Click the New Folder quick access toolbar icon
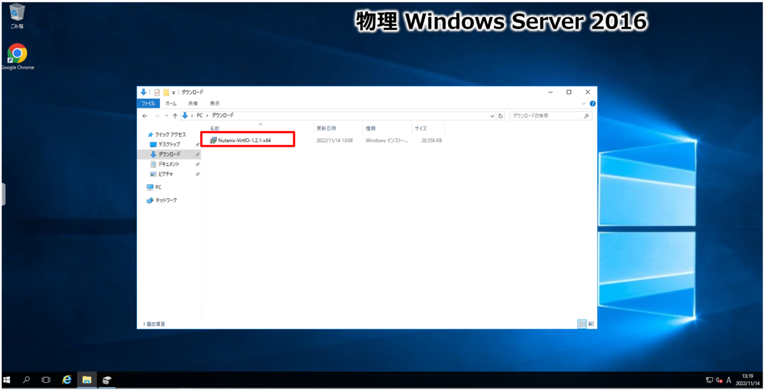The height and width of the screenshot is (391, 765). [x=166, y=92]
